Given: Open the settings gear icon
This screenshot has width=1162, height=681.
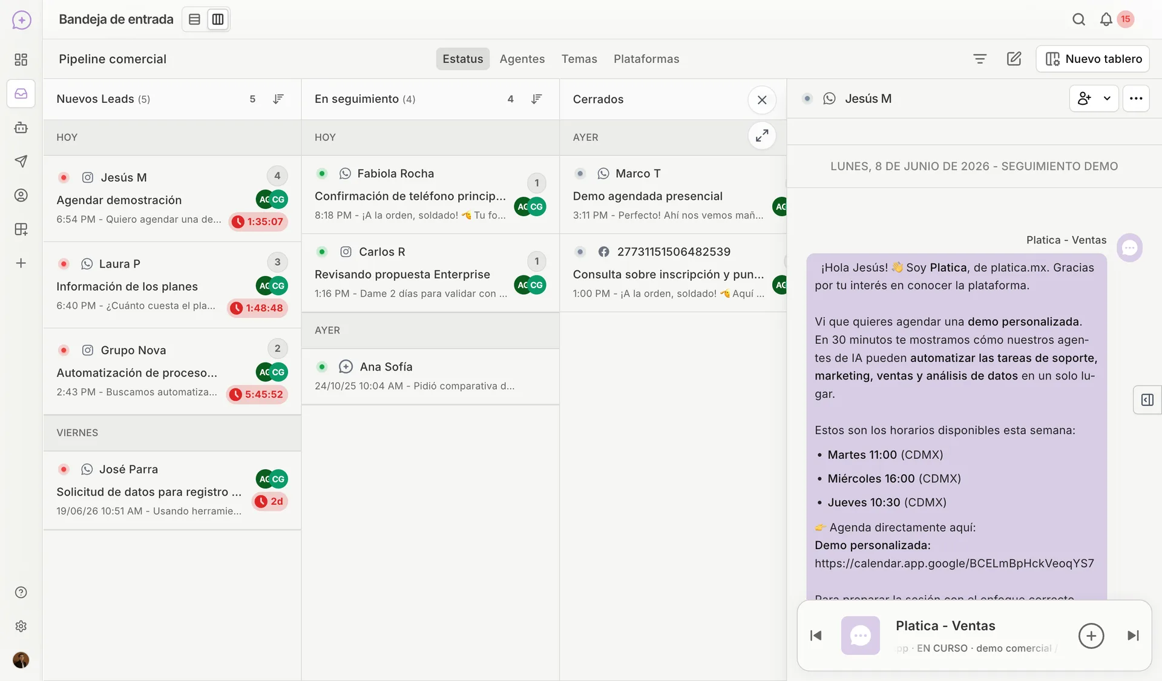Looking at the screenshot, I should coord(21,626).
